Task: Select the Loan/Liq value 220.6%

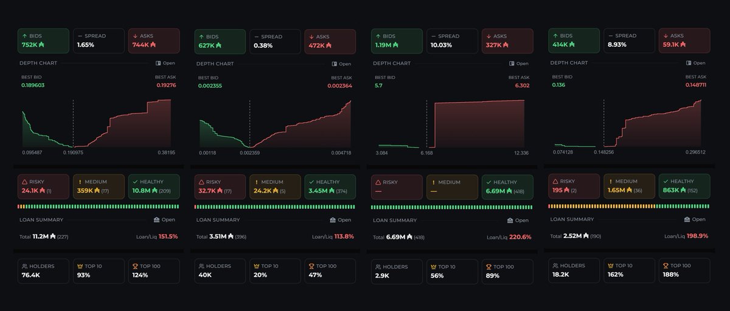Action: (521, 237)
